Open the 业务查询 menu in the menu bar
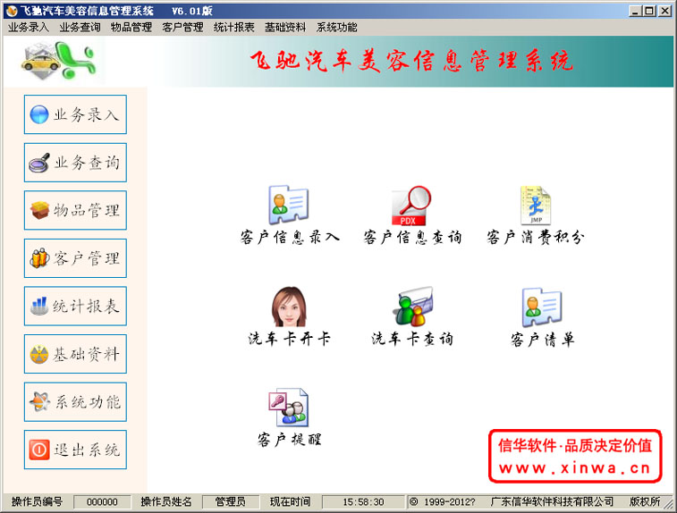The image size is (677, 513). [x=80, y=28]
